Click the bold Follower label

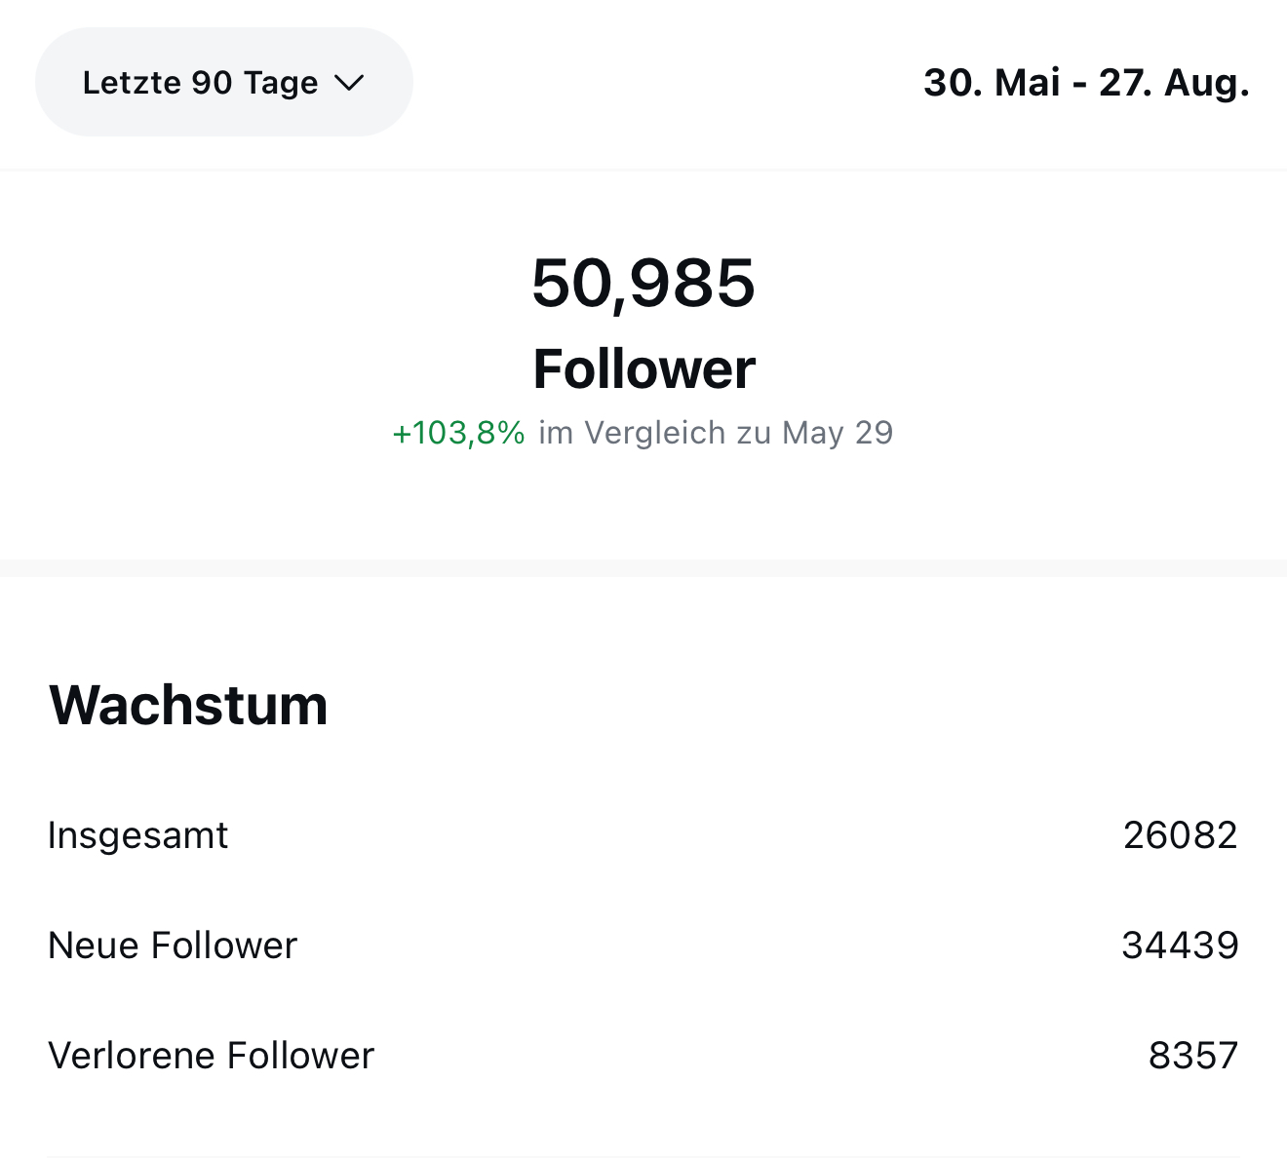643,369
